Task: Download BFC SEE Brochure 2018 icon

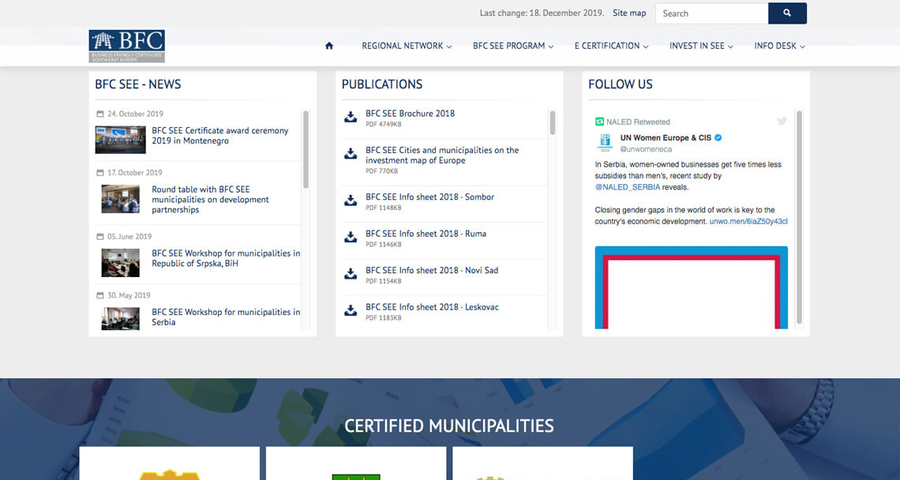Action: click(351, 117)
